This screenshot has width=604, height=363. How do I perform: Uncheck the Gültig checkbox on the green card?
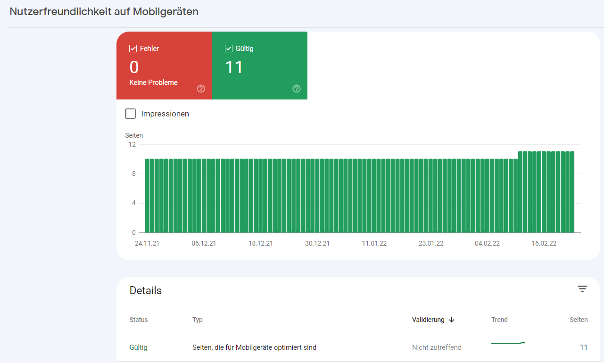[x=228, y=48]
